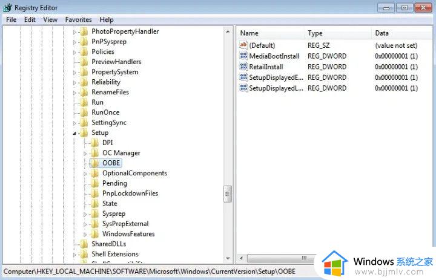Expand the Reliability key
This screenshot has width=436, height=280.
(74, 83)
